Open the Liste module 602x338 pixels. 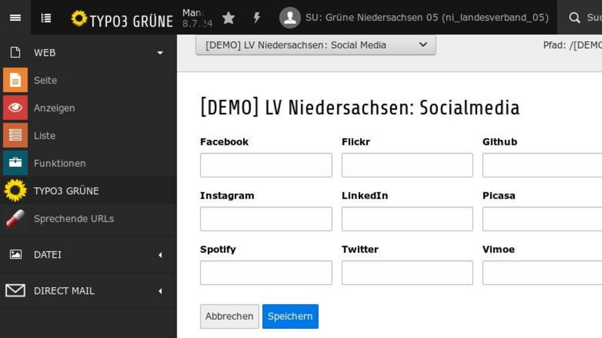(x=44, y=135)
